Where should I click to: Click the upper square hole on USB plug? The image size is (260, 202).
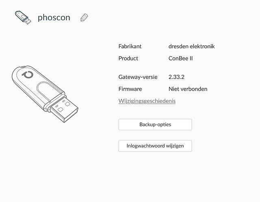tap(67, 104)
